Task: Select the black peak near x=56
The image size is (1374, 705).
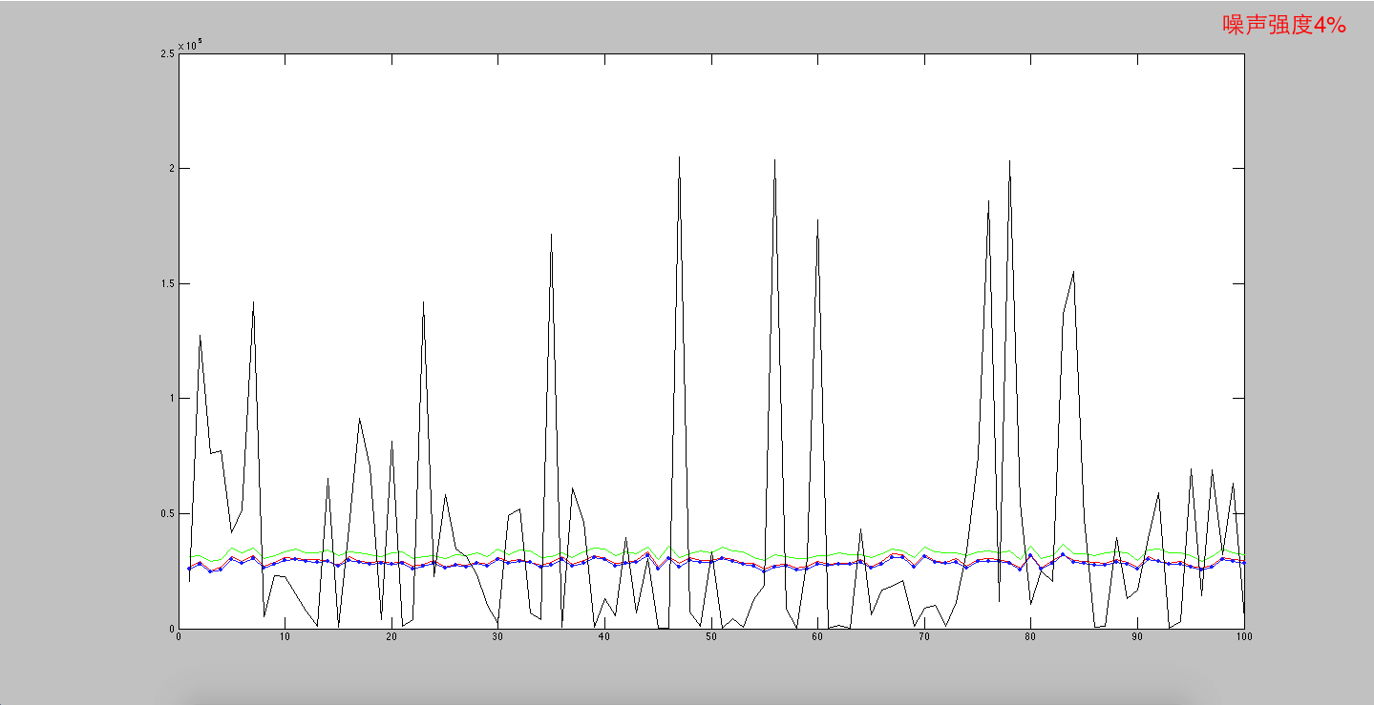Action: [x=774, y=161]
